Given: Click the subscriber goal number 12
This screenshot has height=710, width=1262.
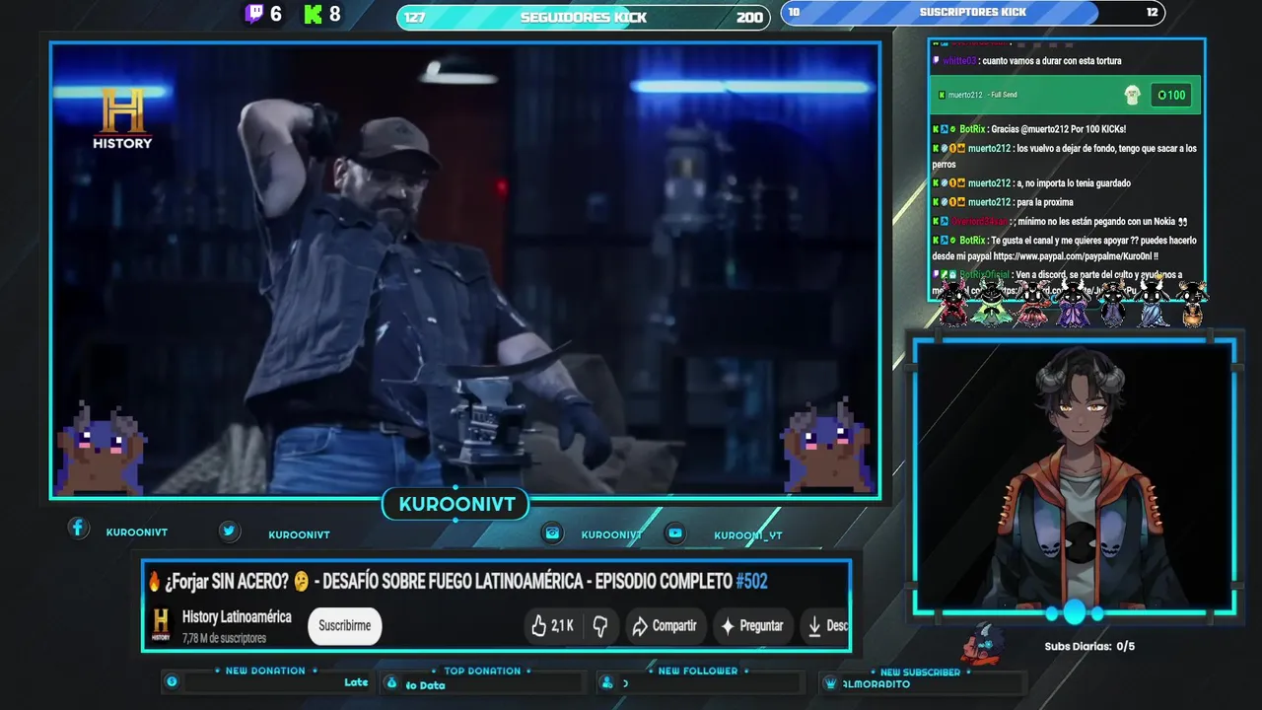Looking at the screenshot, I should coord(1153,12).
